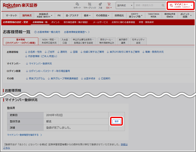
Task: Switch to 楽天銀行連携 tab
Action: point(123,41)
